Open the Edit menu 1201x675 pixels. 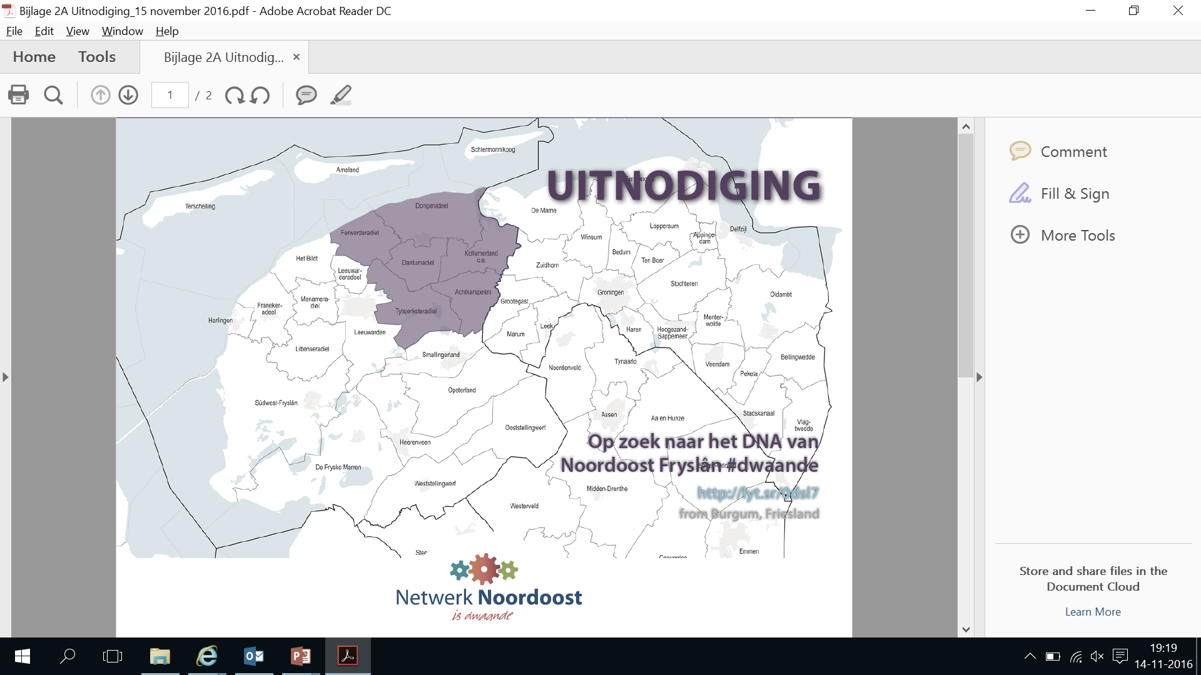pyautogui.click(x=44, y=31)
